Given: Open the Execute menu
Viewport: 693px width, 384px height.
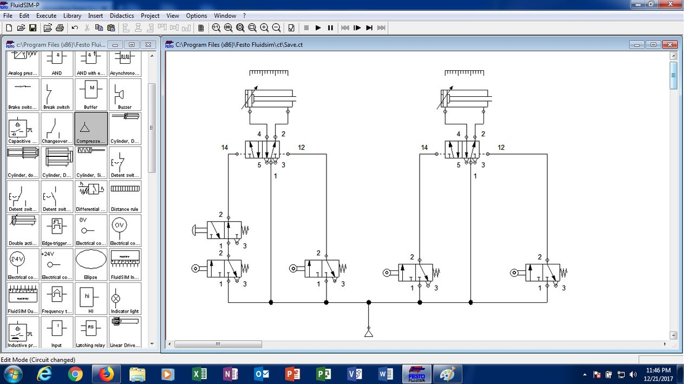Looking at the screenshot, I should (46, 15).
